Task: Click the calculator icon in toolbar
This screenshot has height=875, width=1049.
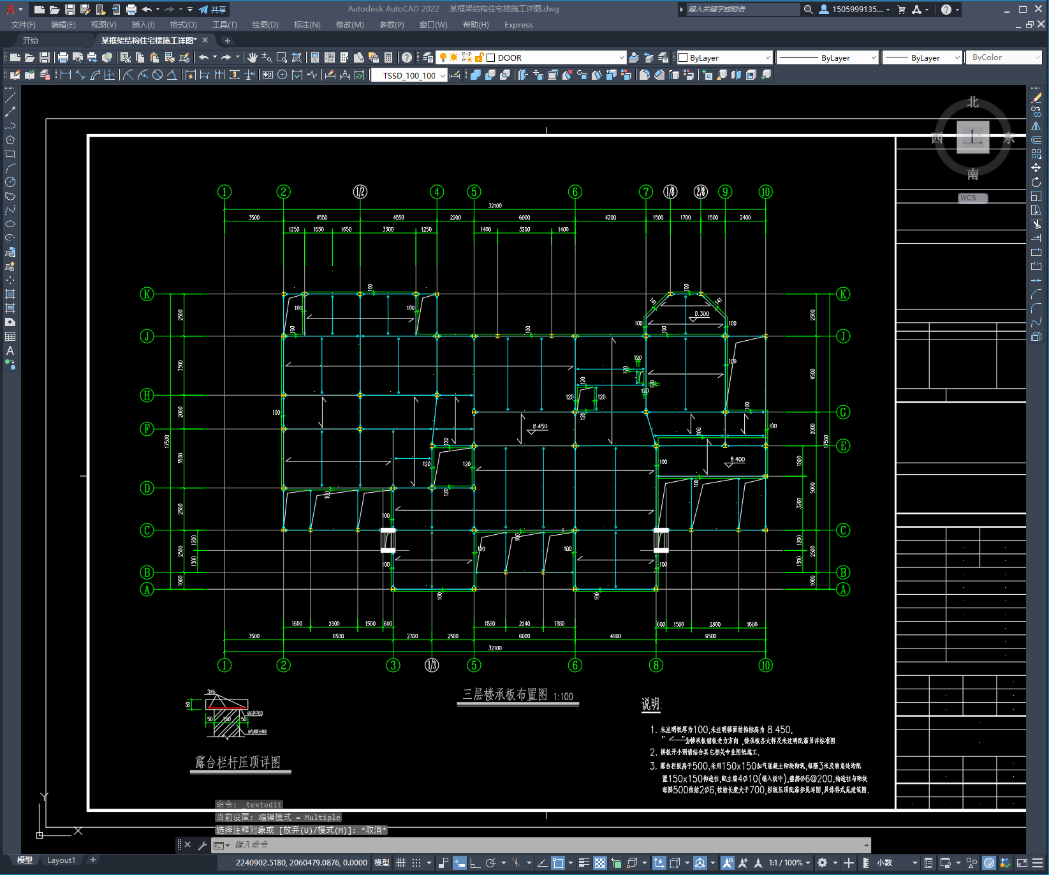Action: pos(388,57)
